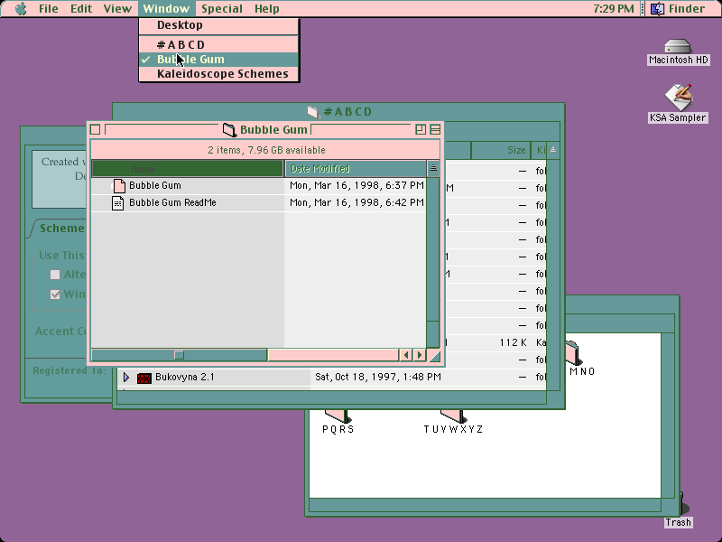Choose Kaleidoscope Schemes from the Window menu
The height and width of the screenshot is (542, 722).
[218, 74]
